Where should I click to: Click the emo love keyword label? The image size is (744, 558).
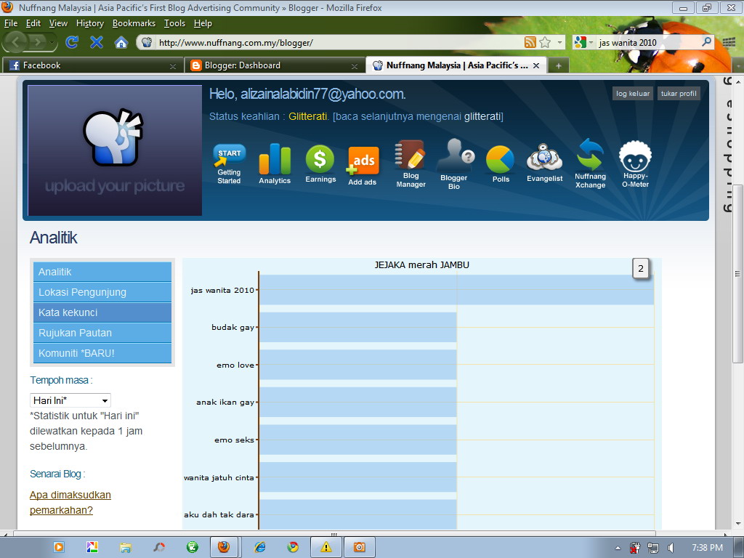[235, 365]
